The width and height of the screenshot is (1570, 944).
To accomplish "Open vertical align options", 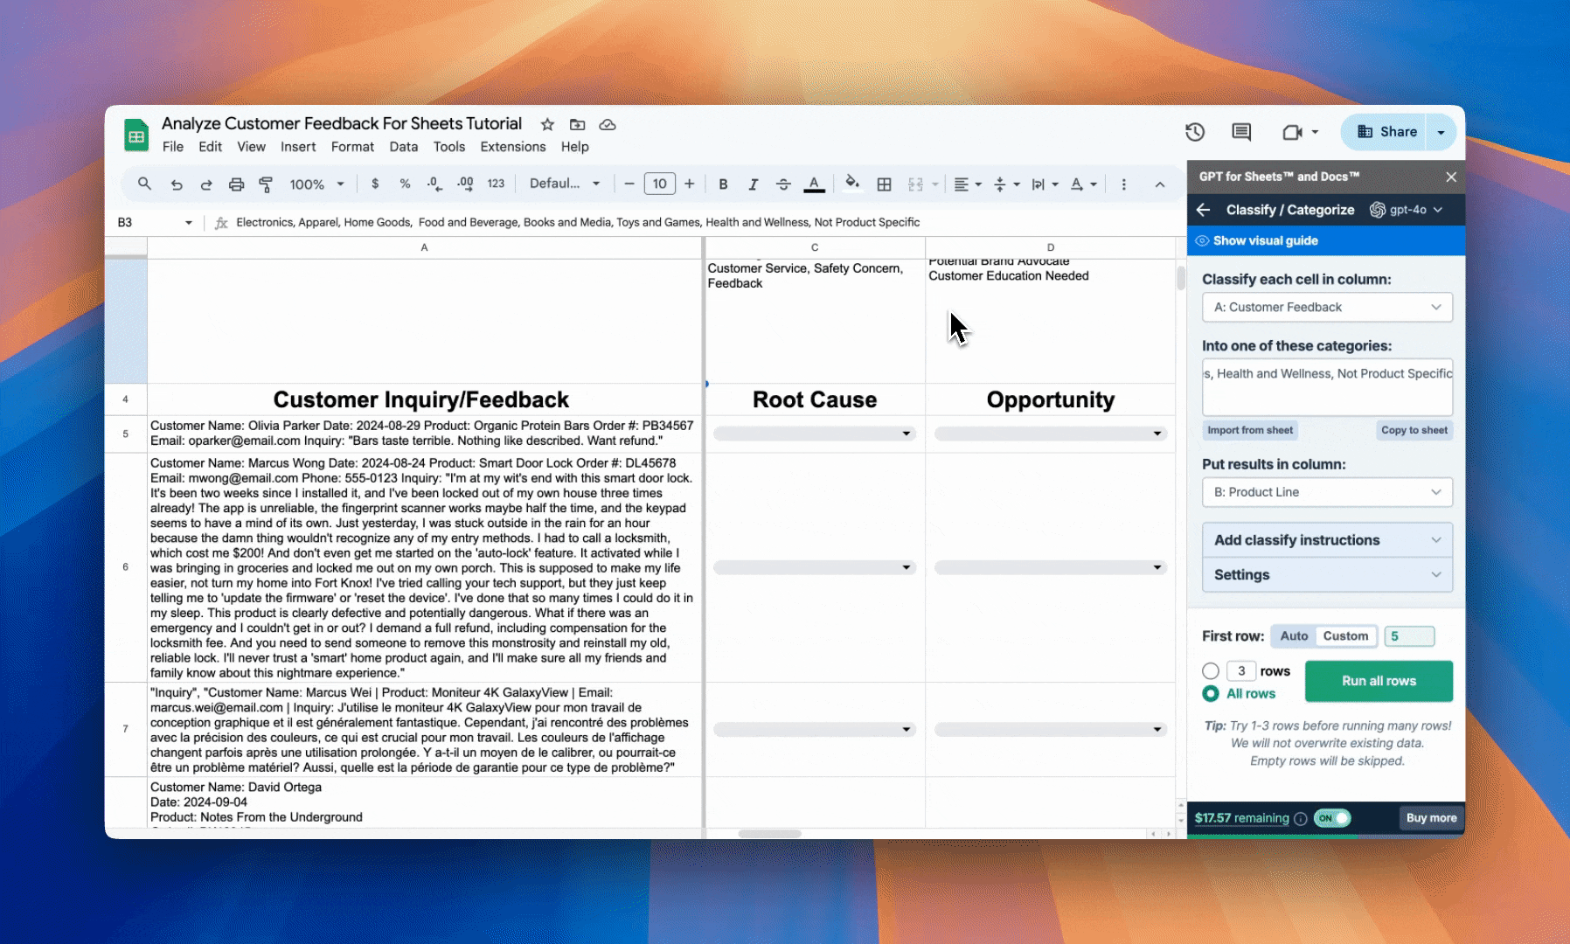I will coord(1007,184).
